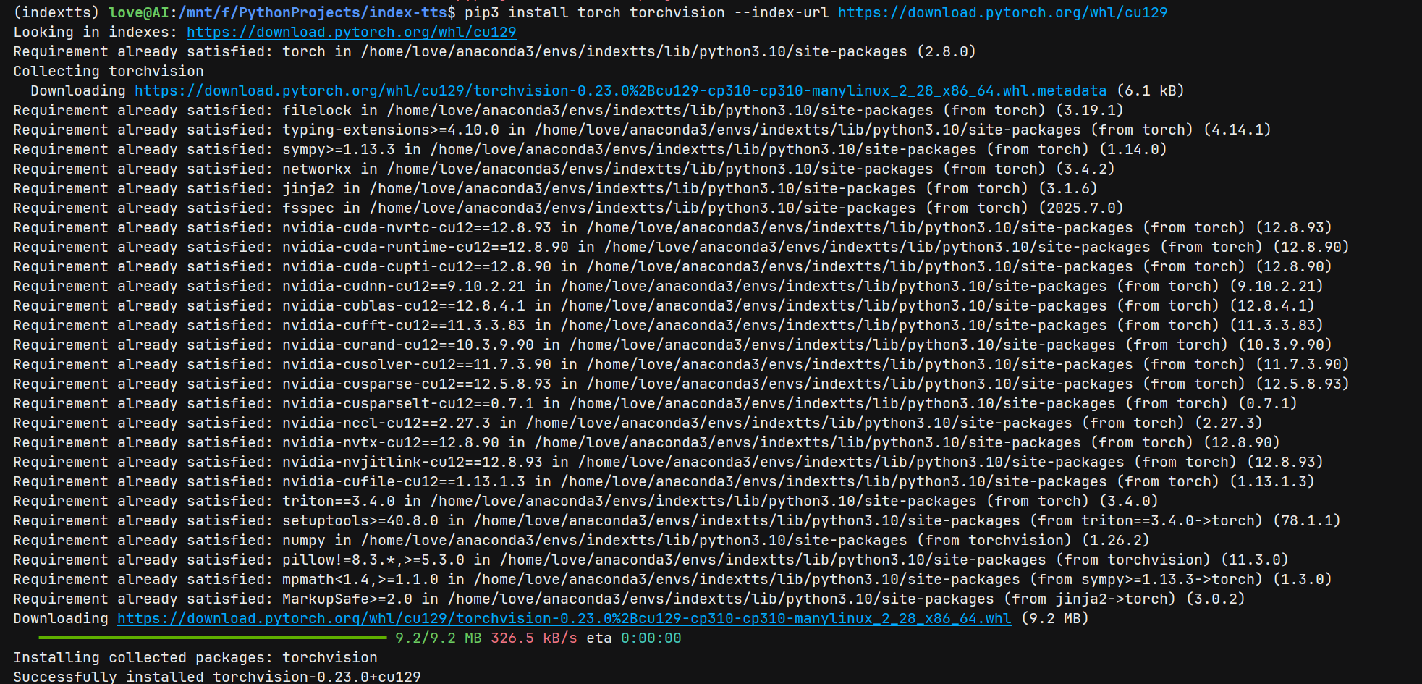This screenshot has height=684, width=1422.
Task: Click the green download progress bar
Action: (x=213, y=638)
